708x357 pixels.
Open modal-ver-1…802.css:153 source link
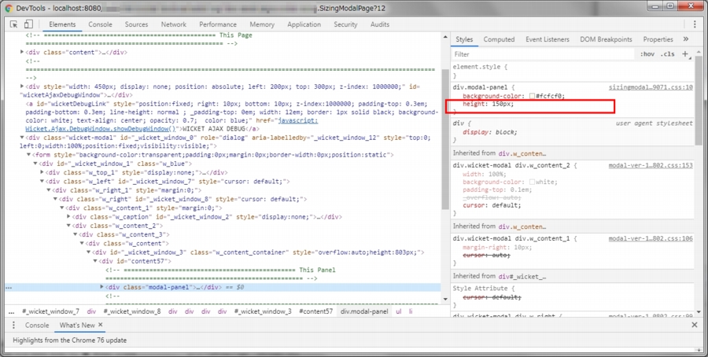click(651, 165)
